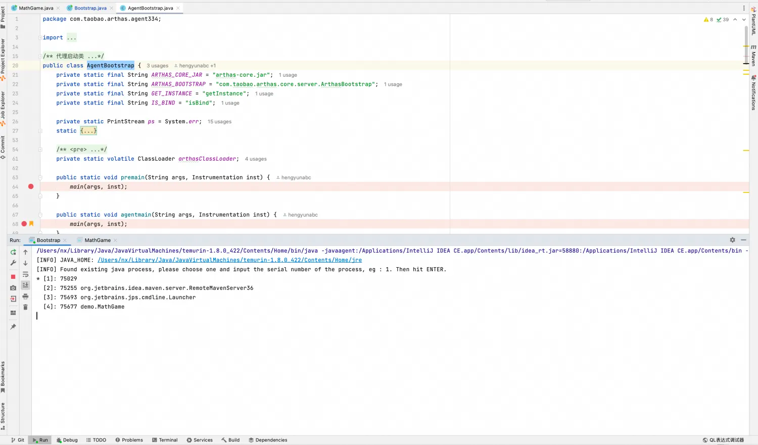Stop the running Bootstrap process
Screen dimensions: 758x445
(13, 277)
